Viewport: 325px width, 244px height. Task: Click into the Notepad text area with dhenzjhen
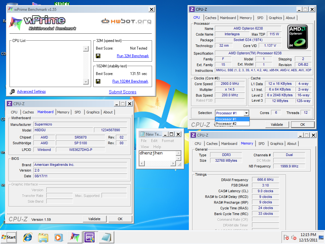tap(157, 156)
